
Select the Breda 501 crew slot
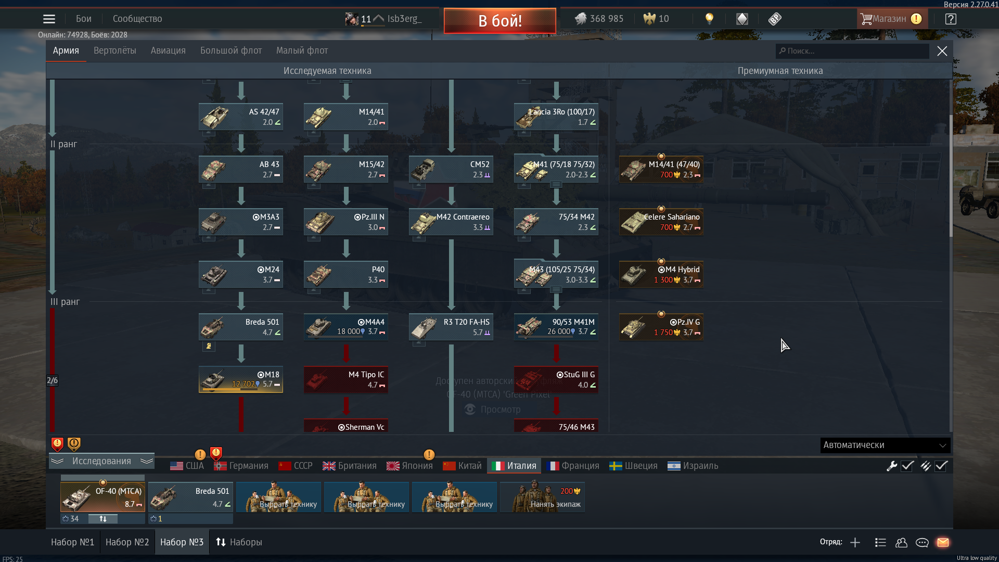[x=190, y=497]
